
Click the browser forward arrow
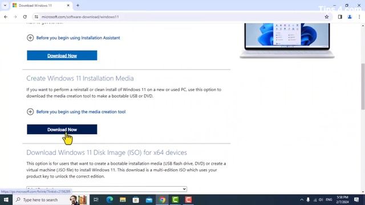(x=15, y=17)
